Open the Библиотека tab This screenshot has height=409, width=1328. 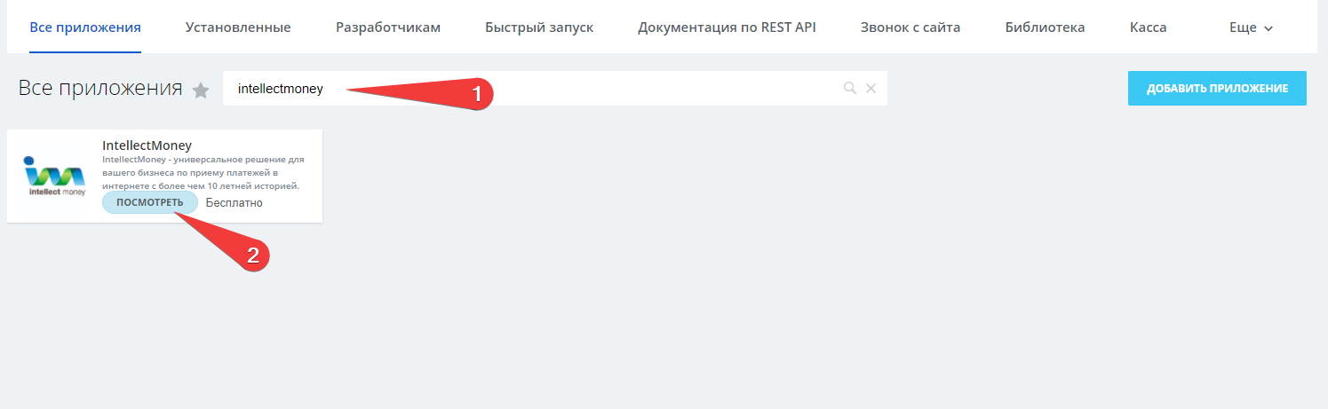(1045, 28)
